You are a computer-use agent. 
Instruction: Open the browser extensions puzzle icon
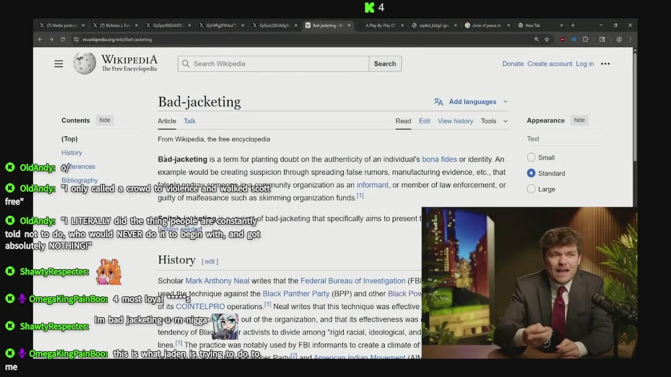coord(586,39)
